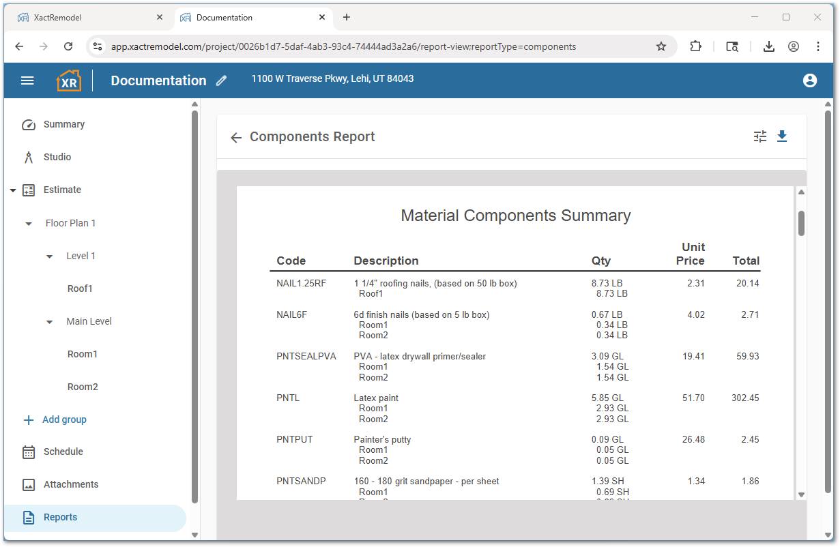This screenshot has height=547, width=840.
Task: Open the Schedule calendar icon
Action: [x=28, y=451]
